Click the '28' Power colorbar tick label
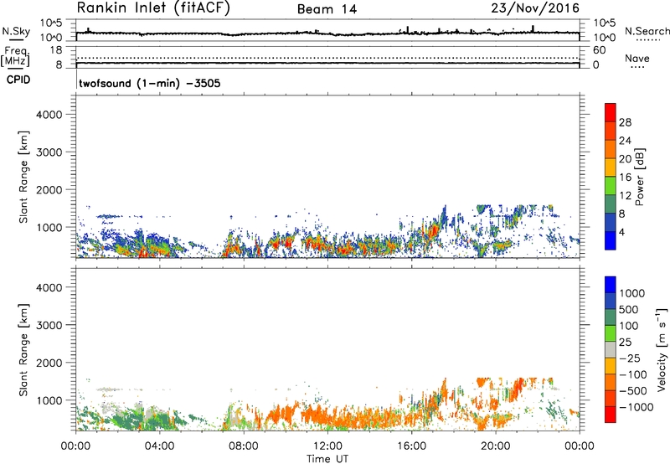Image resolution: width=670 pixels, height=464 pixels. (x=625, y=122)
